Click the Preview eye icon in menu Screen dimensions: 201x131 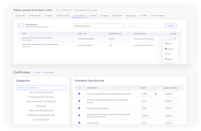(166, 49)
